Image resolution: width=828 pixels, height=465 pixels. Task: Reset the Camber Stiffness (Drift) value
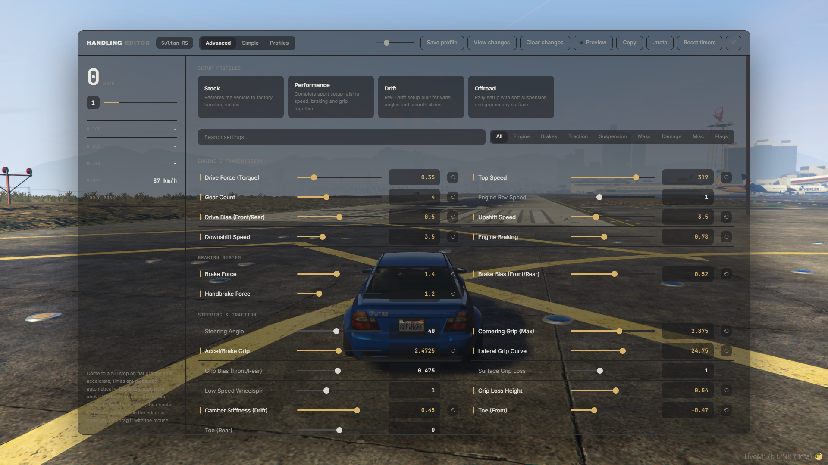(x=453, y=410)
